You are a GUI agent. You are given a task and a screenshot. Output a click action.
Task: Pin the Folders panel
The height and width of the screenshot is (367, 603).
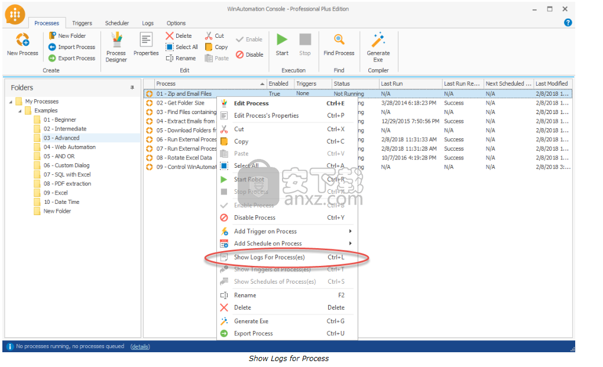pyautogui.click(x=132, y=87)
